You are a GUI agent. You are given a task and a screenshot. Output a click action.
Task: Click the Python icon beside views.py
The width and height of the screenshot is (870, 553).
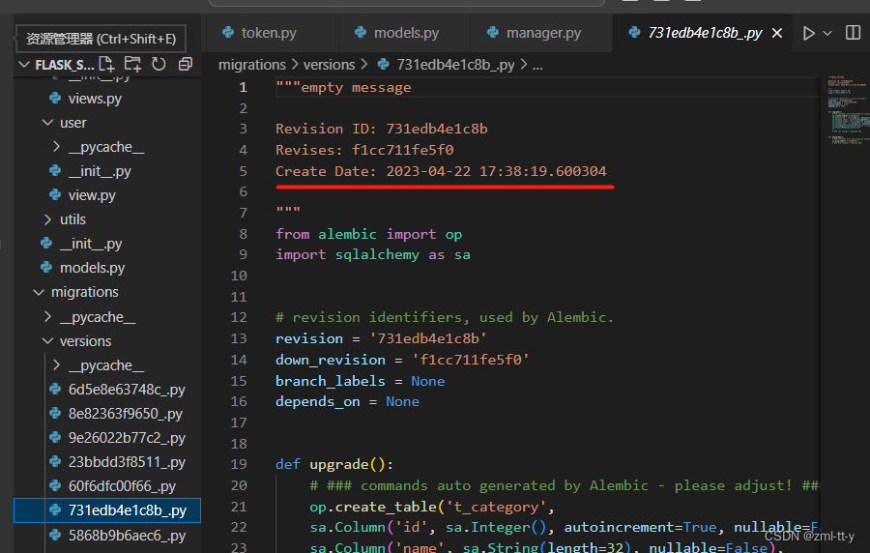click(55, 99)
